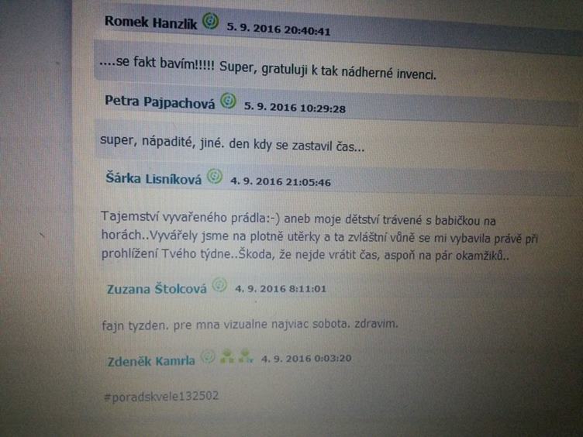The height and width of the screenshot is (437, 583).
Task: Open Šárka Lisníková's profile name link
Action: coord(154,178)
